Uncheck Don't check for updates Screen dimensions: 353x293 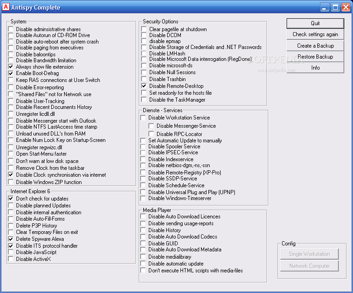click(x=11, y=199)
